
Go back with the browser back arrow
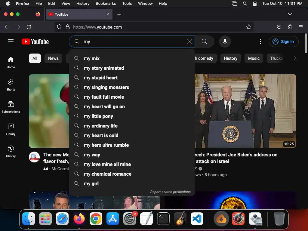coord(7,27)
